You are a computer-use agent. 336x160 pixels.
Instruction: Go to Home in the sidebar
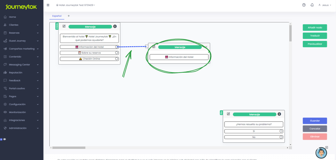click(12, 17)
